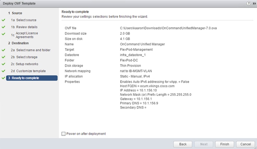Click the name OnCommand Unified Manager
Image resolution: width=257 pixels, height=149 pixels.
click(x=142, y=44)
